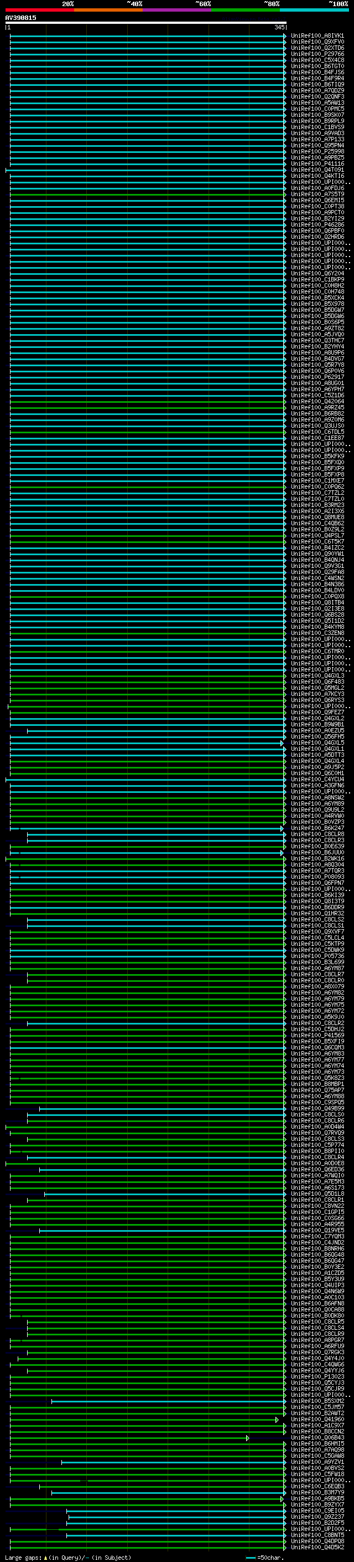This screenshot has height=1562, width=354.
Task: Open the UniRef100_P29766 hit entry
Action: click(317, 54)
